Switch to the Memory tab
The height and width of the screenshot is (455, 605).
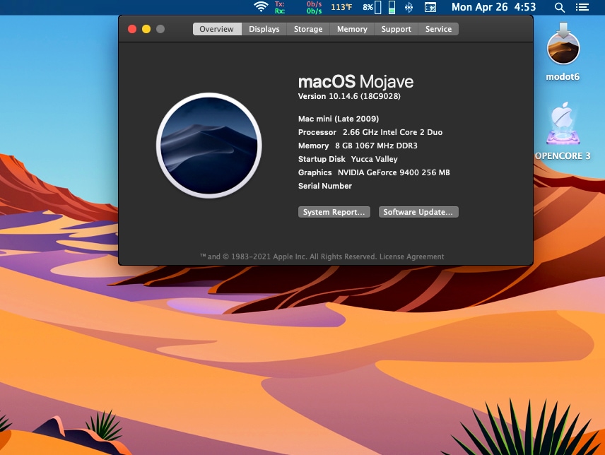352,29
